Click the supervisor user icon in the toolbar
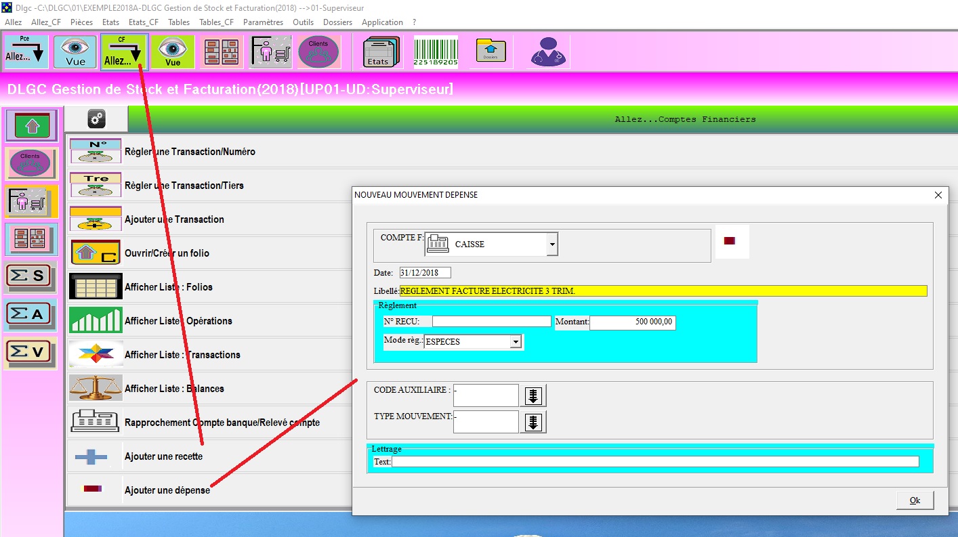 pyautogui.click(x=549, y=52)
